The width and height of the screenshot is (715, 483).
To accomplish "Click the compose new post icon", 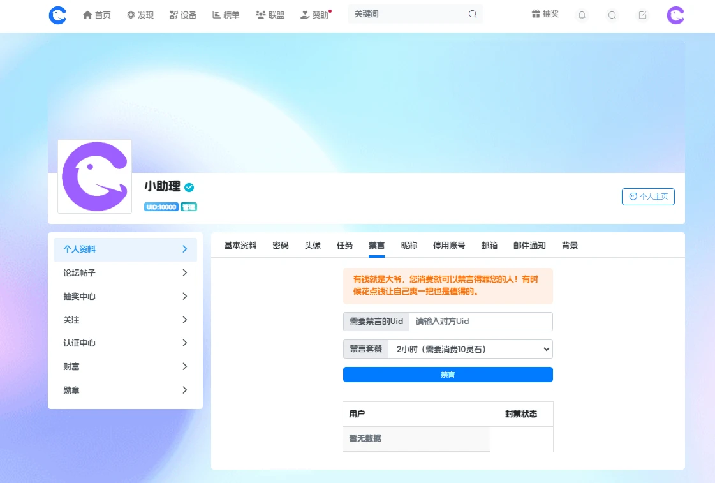I will coord(642,15).
